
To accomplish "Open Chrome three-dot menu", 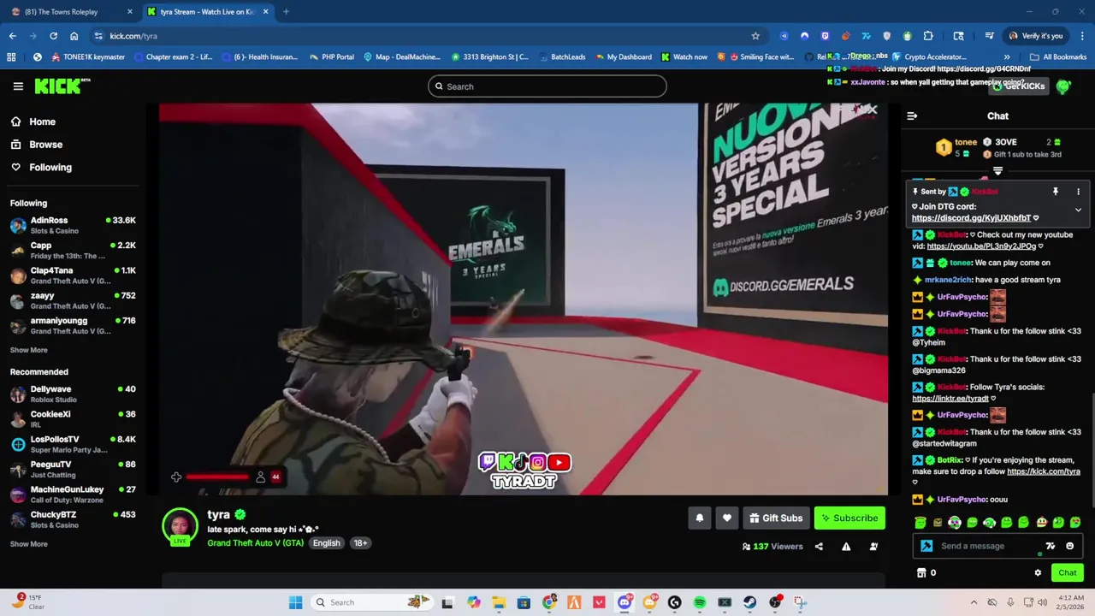I will tap(1082, 36).
